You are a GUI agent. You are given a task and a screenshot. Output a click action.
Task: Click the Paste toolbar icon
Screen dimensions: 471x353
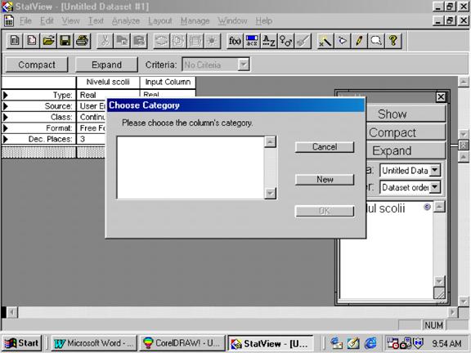tap(139, 41)
